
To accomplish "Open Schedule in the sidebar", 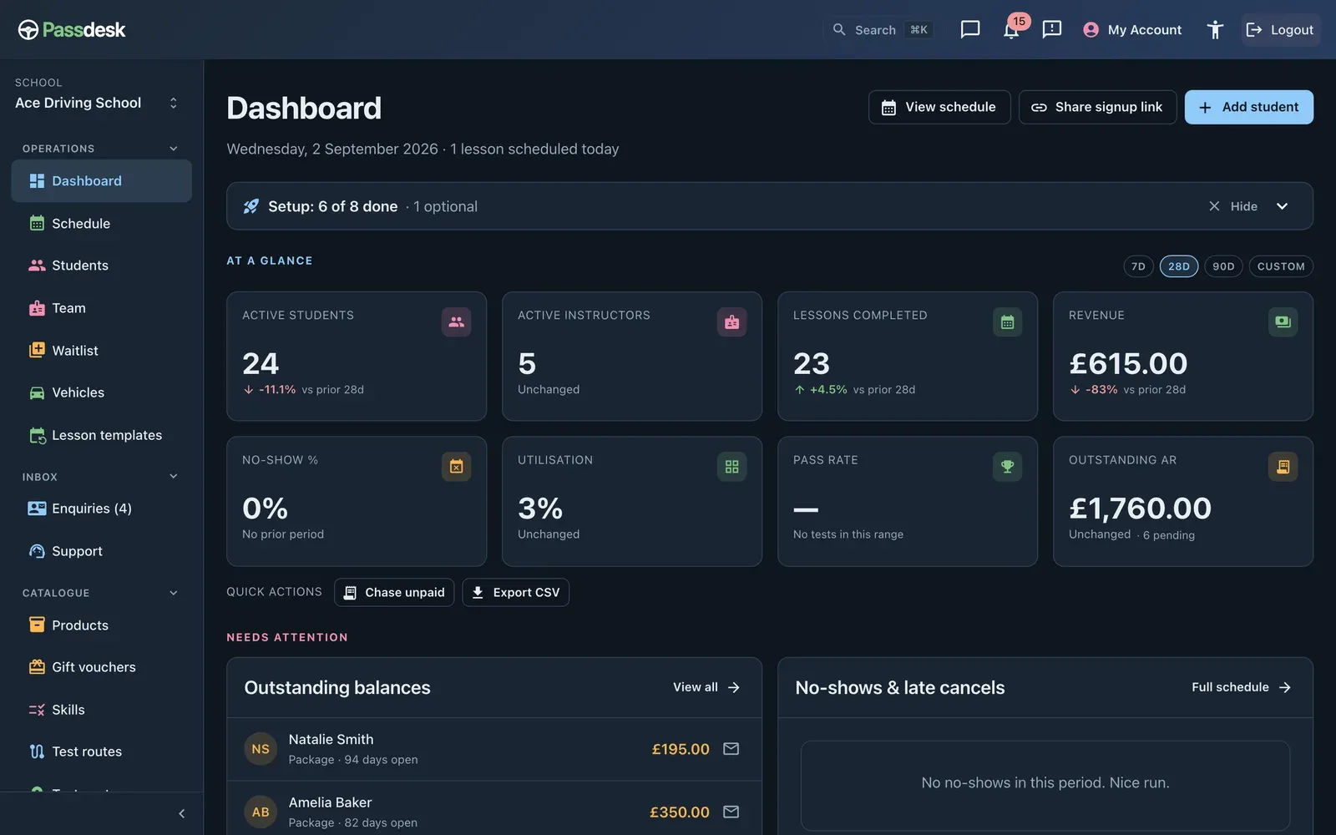I will click(101, 224).
